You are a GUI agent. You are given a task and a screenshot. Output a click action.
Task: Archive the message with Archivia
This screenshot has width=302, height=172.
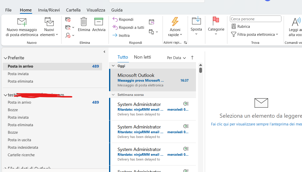click(99, 25)
